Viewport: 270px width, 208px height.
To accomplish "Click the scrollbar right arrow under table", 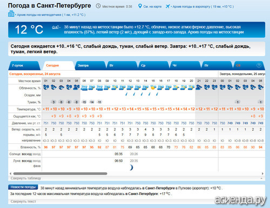I will point(262,174).
